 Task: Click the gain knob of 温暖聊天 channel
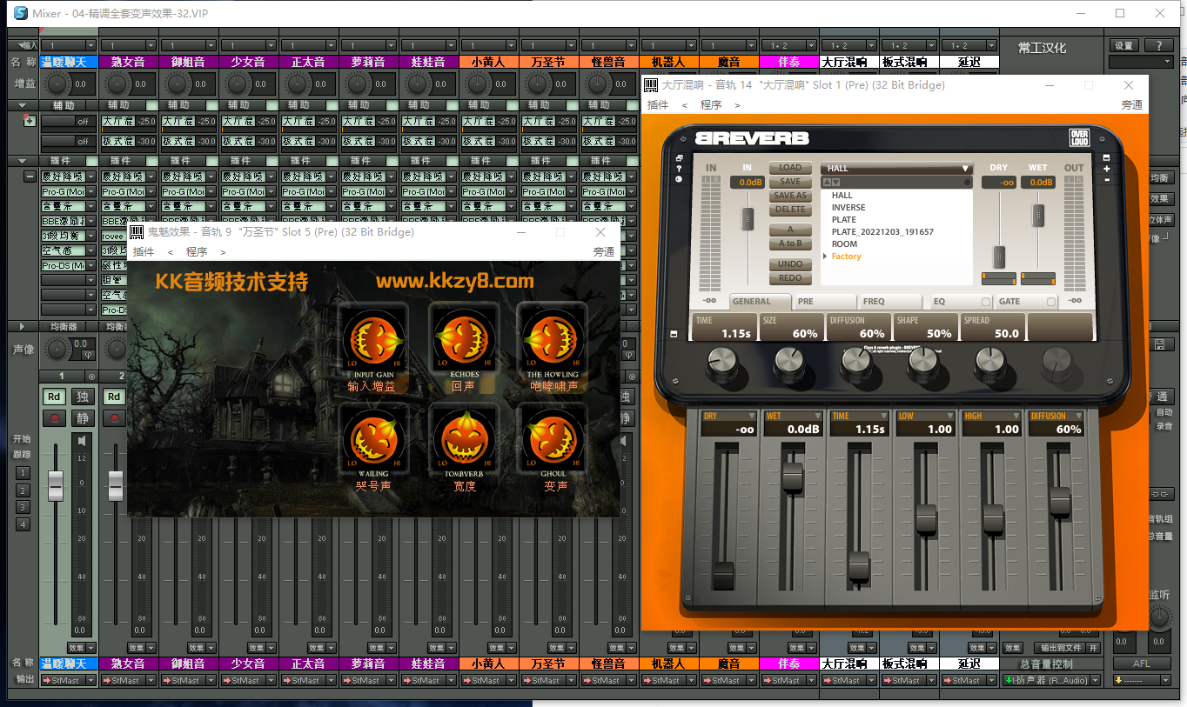(x=57, y=84)
